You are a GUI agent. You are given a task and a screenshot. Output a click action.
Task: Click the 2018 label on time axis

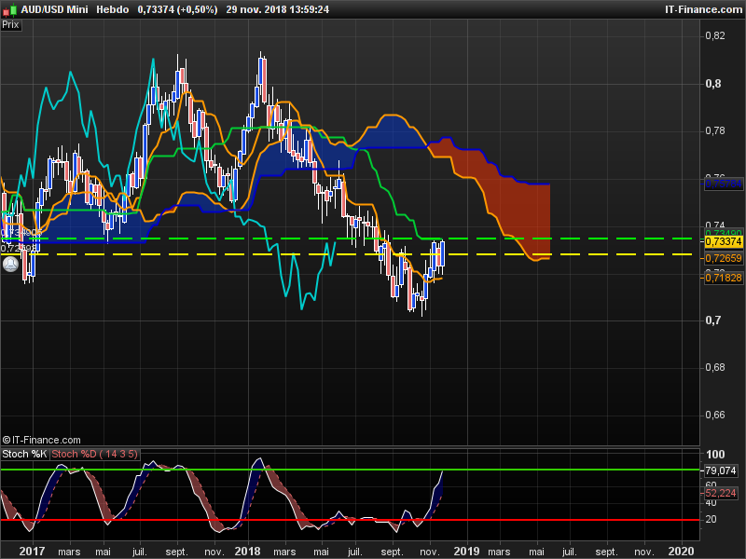[247, 552]
